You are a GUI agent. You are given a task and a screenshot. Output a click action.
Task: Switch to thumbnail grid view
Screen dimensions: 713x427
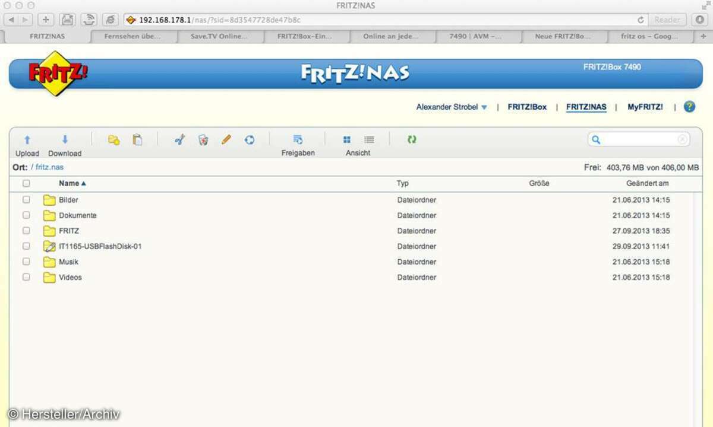point(347,140)
